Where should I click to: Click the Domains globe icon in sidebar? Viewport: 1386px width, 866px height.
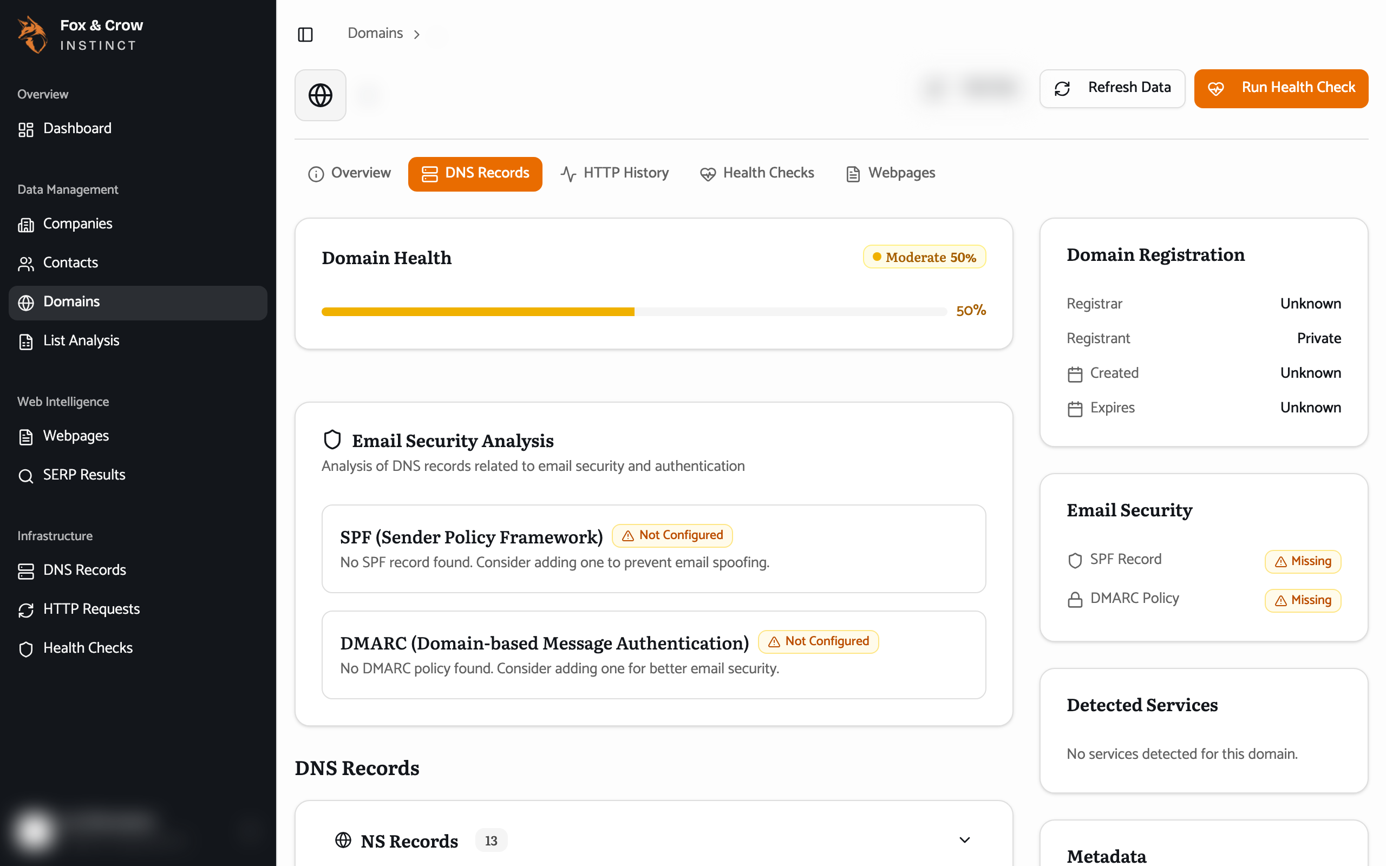point(26,303)
